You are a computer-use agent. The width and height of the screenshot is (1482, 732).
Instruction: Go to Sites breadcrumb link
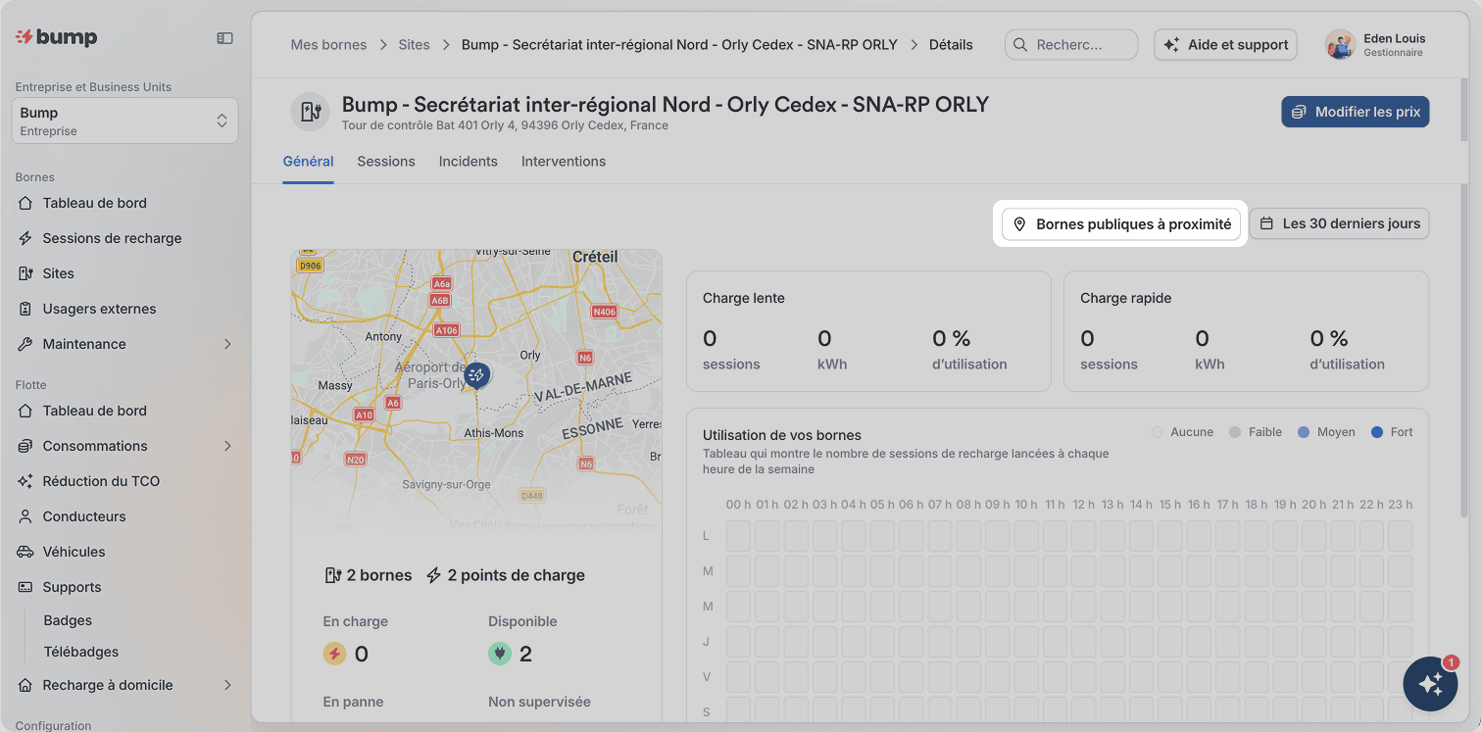coord(415,44)
